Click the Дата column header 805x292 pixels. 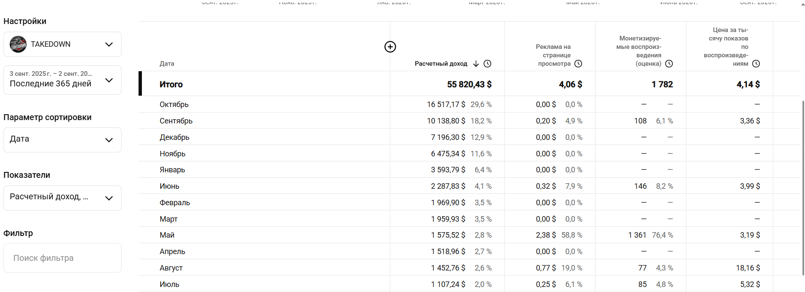[x=167, y=64]
